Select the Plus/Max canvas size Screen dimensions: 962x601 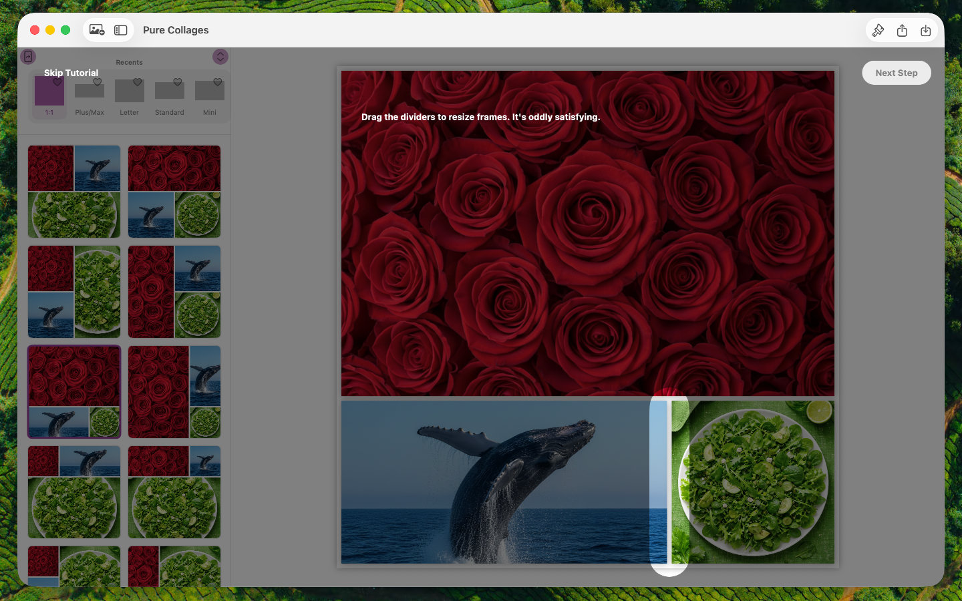click(x=90, y=96)
